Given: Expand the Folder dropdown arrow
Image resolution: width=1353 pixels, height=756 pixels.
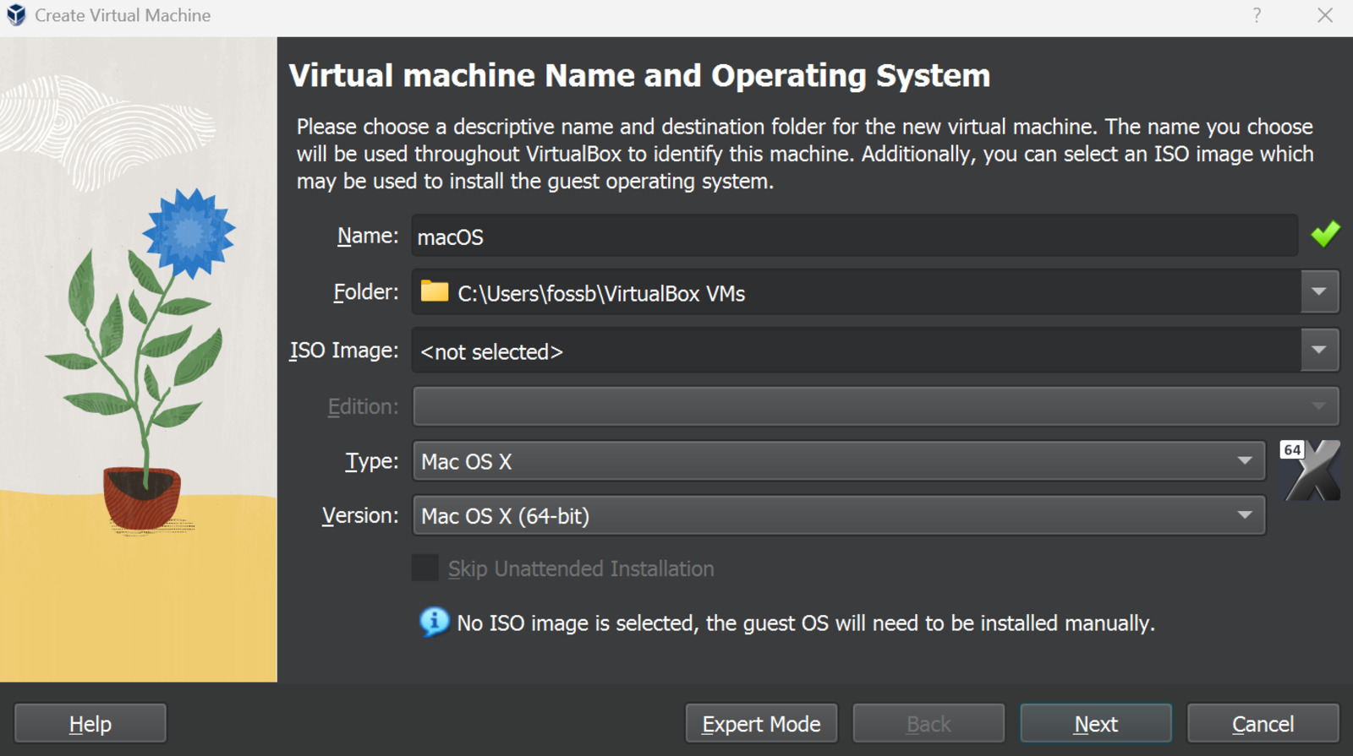Looking at the screenshot, I should [x=1319, y=292].
